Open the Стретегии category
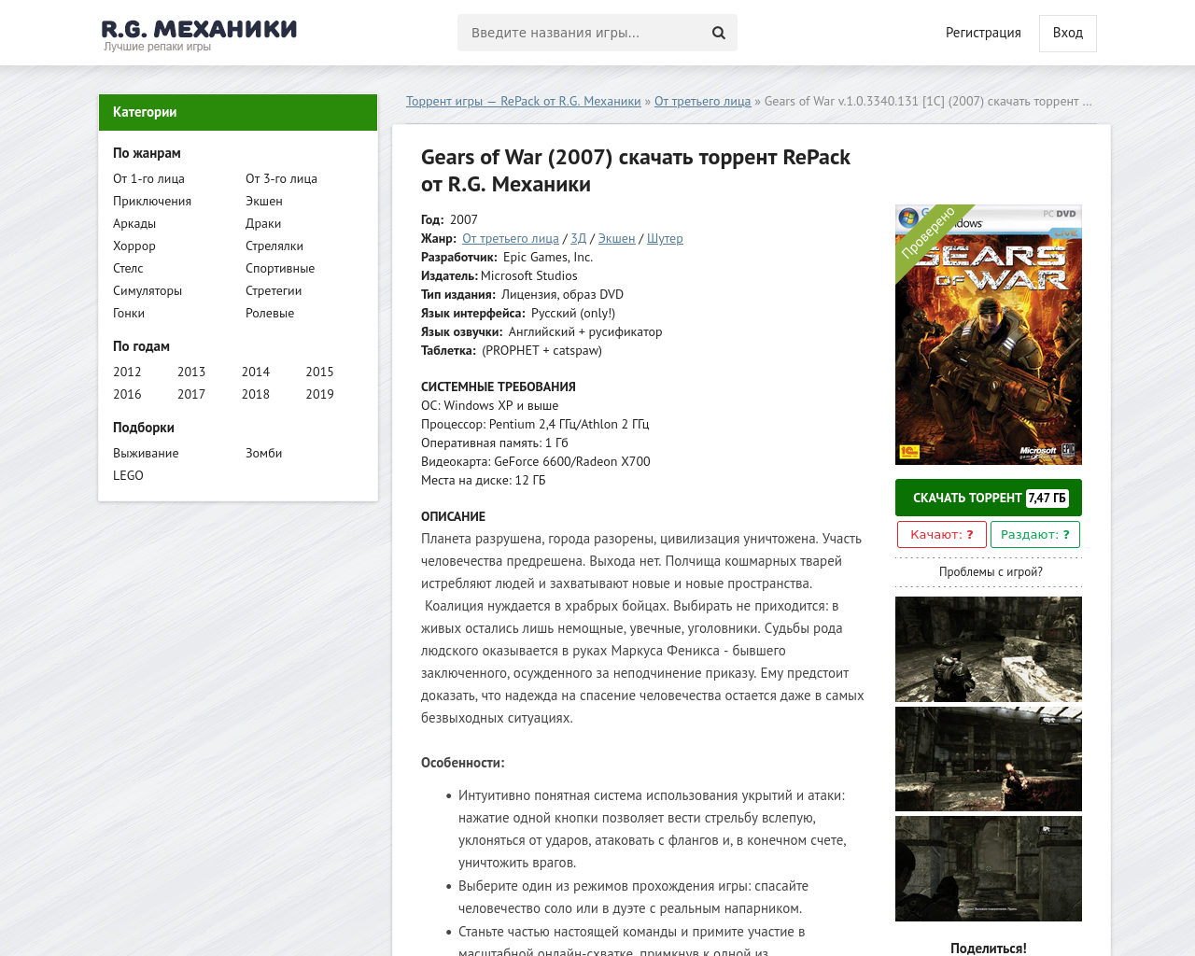 (274, 290)
